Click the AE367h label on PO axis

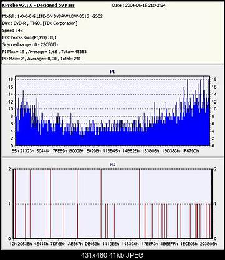tap(75, 244)
